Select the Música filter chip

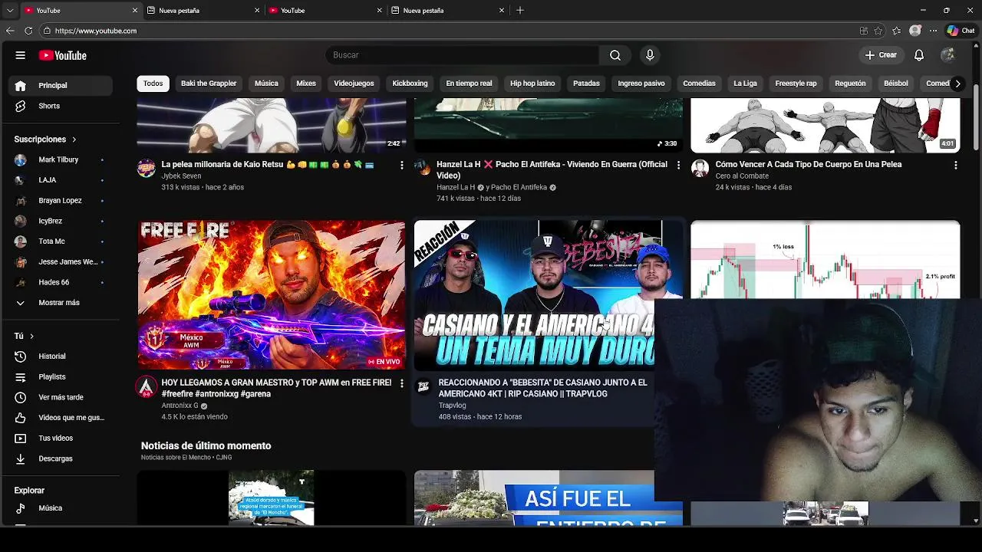click(266, 84)
